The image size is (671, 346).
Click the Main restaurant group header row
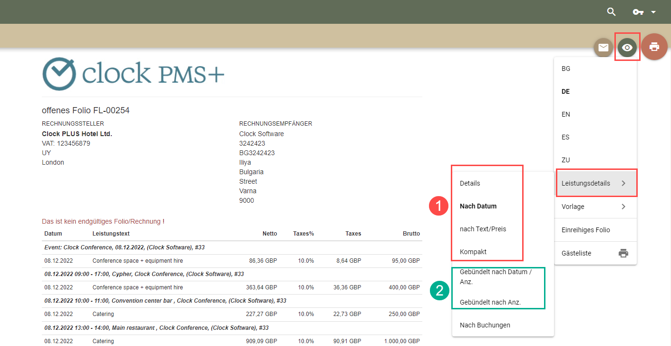coord(232,327)
